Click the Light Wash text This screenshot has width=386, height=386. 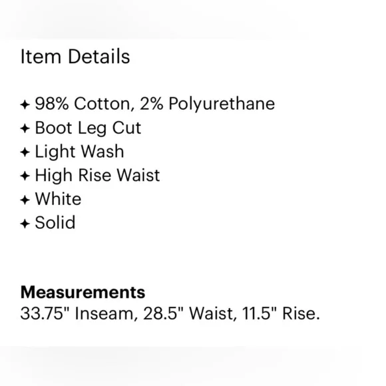pos(79,151)
